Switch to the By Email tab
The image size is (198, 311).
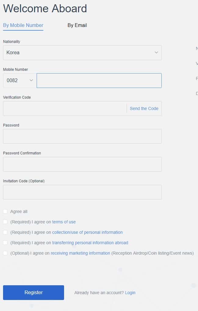[77, 25]
